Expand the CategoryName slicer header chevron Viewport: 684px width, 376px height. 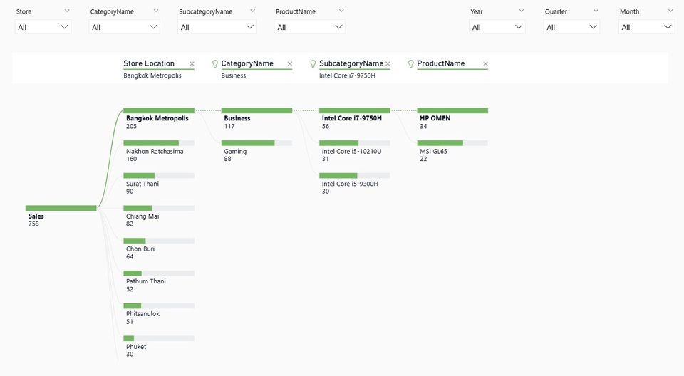pyautogui.click(x=156, y=11)
